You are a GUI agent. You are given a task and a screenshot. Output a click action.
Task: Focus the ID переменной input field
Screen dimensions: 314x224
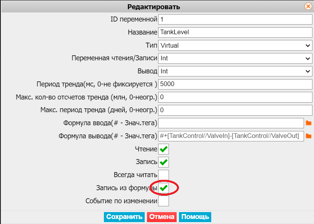point(235,19)
